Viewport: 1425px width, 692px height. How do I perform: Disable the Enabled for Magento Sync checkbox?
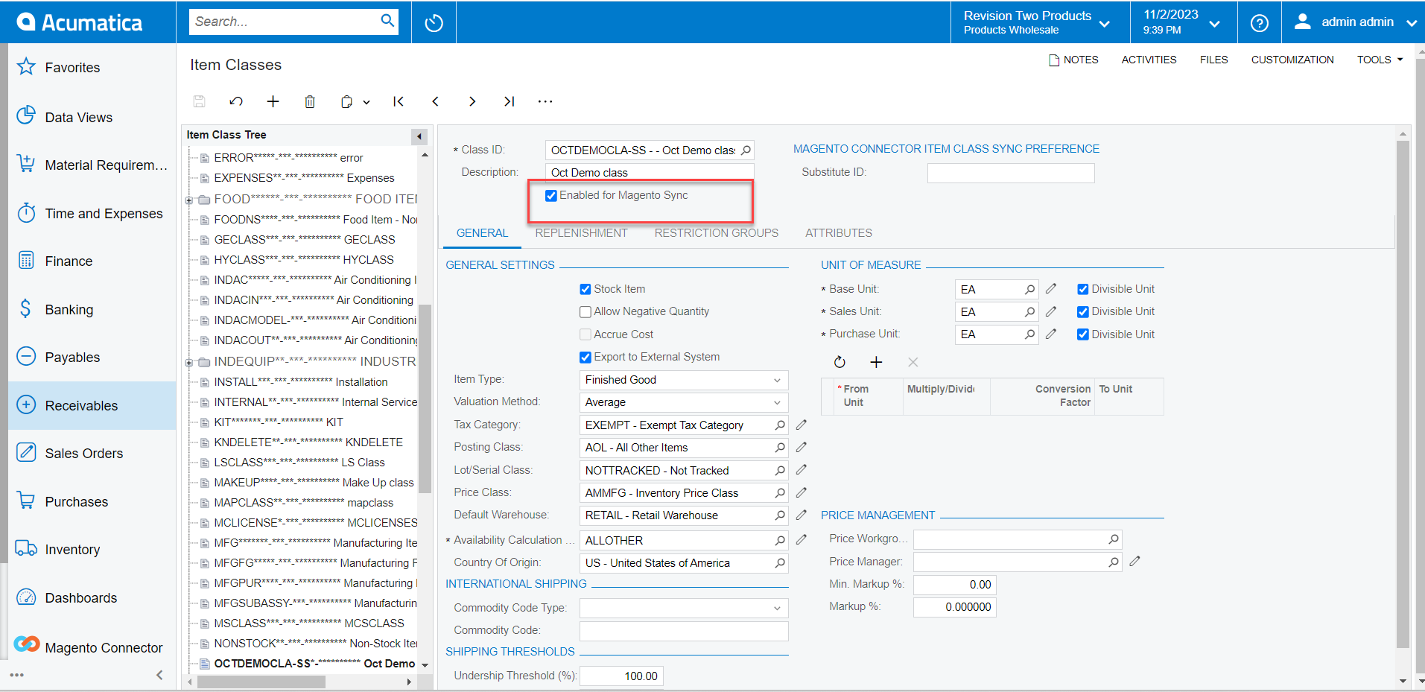click(551, 195)
